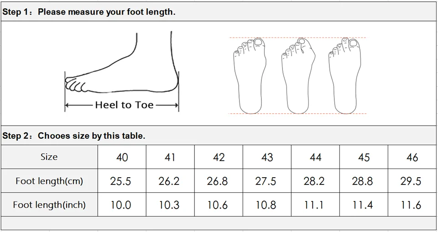Click size 44 cell
The height and width of the screenshot is (232, 438).
[x=315, y=158]
